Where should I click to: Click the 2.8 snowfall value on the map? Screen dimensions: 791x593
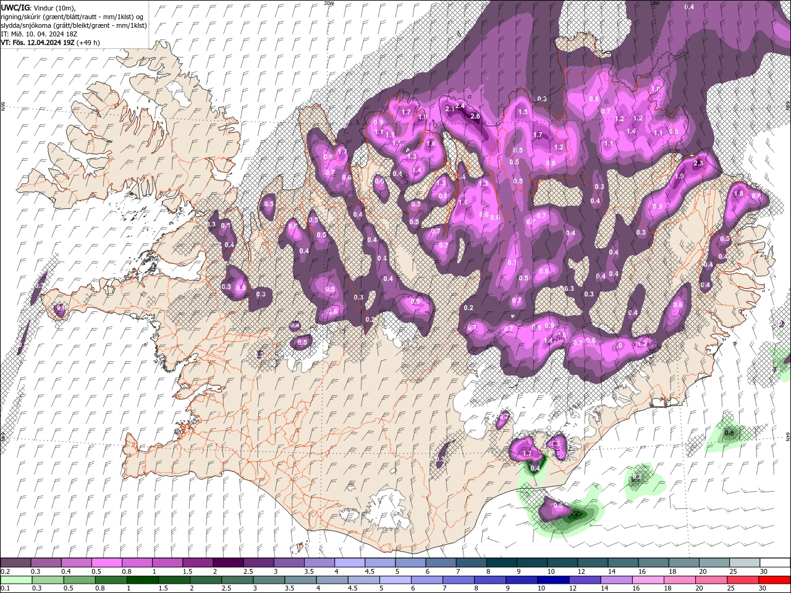coord(475,116)
